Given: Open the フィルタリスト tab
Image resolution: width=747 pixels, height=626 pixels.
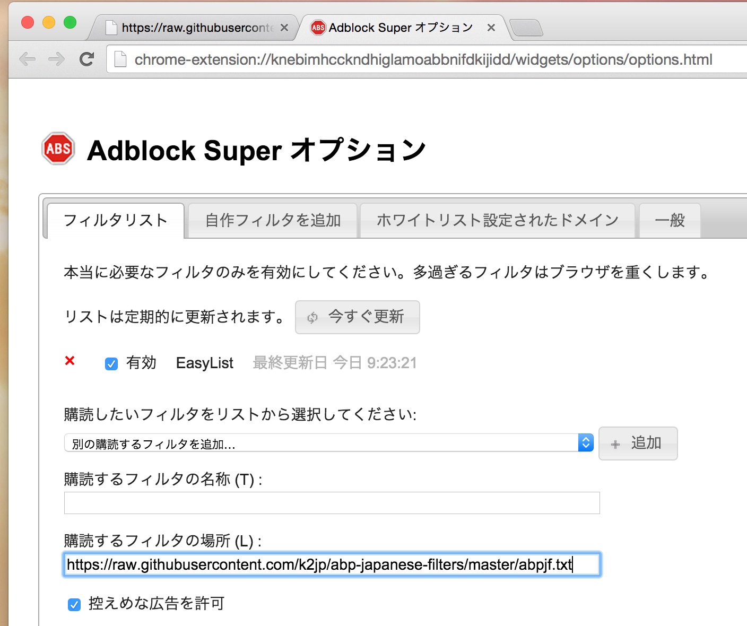Looking at the screenshot, I should coord(116,221).
